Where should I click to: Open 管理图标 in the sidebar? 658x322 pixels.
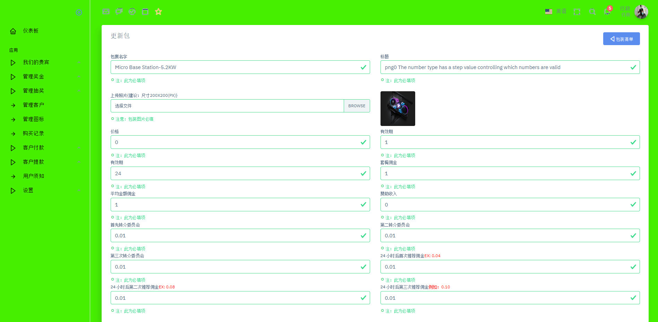[45, 119]
